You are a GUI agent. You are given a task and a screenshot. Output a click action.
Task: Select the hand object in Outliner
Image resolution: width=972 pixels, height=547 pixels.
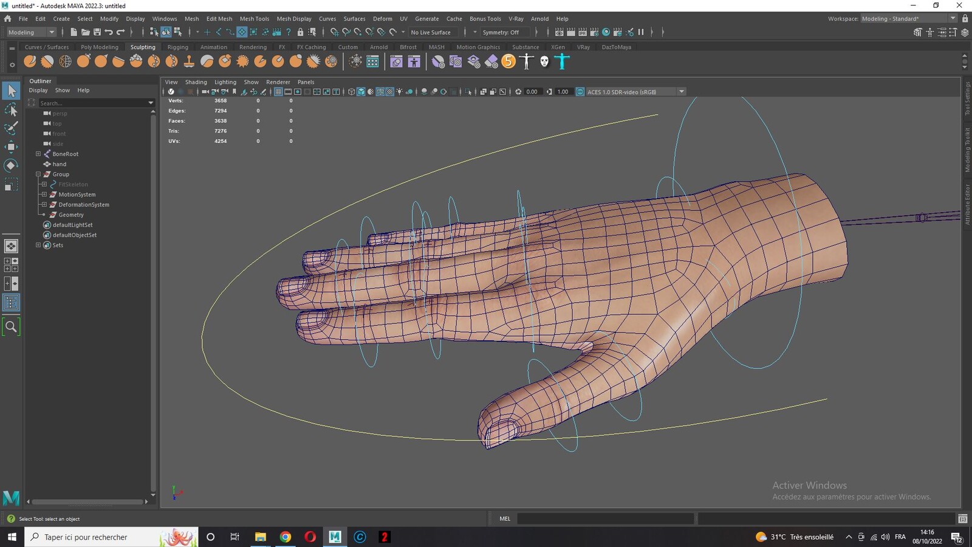(x=60, y=164)
